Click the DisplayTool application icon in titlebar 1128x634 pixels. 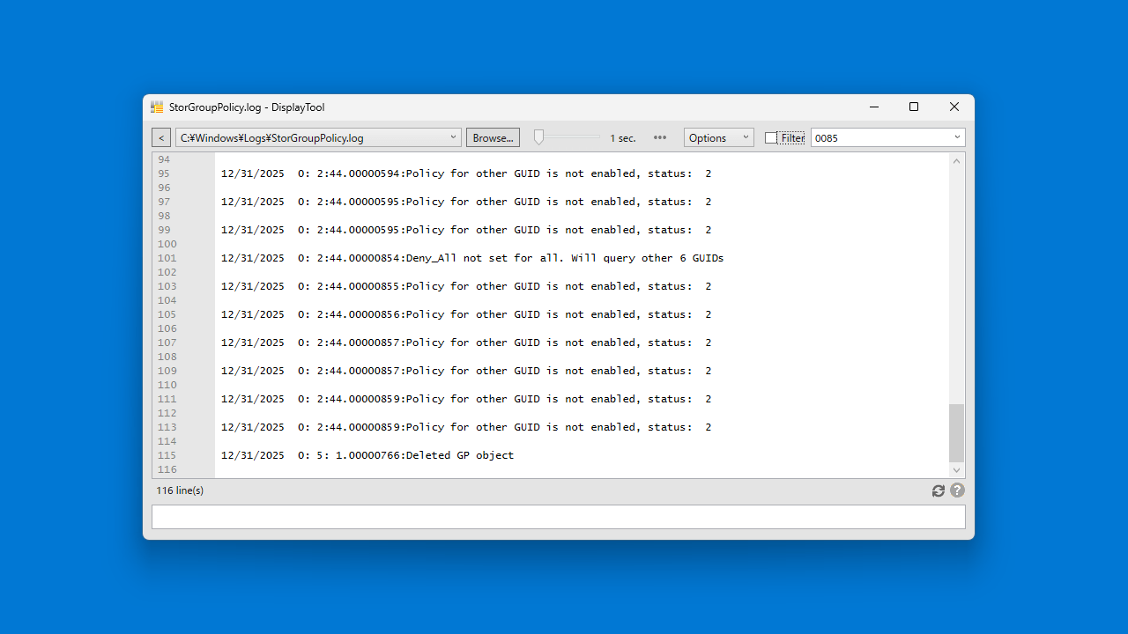(x=156, y=106)
